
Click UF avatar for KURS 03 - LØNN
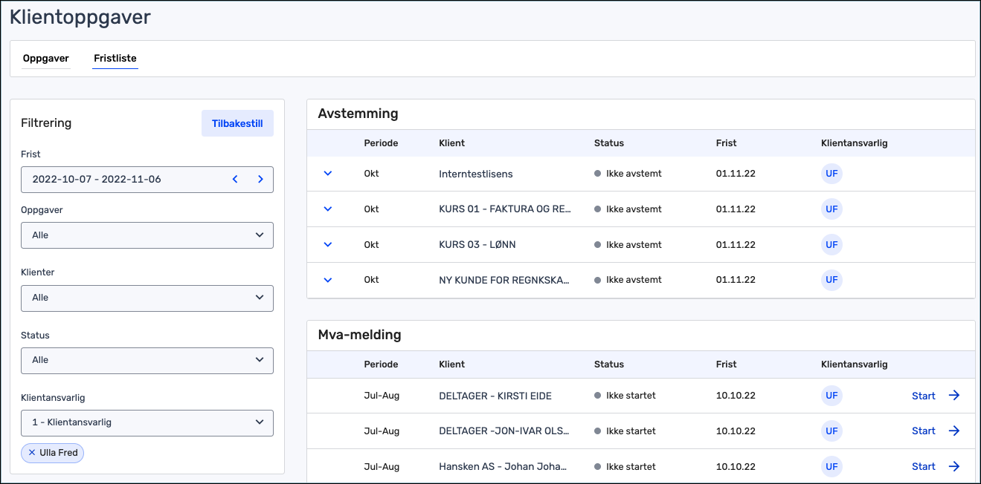[832, 245]
